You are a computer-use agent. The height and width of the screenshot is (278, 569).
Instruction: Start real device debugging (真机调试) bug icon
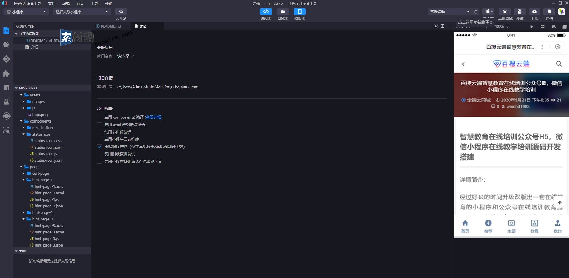pyautogui.click(x=505, y=12)
